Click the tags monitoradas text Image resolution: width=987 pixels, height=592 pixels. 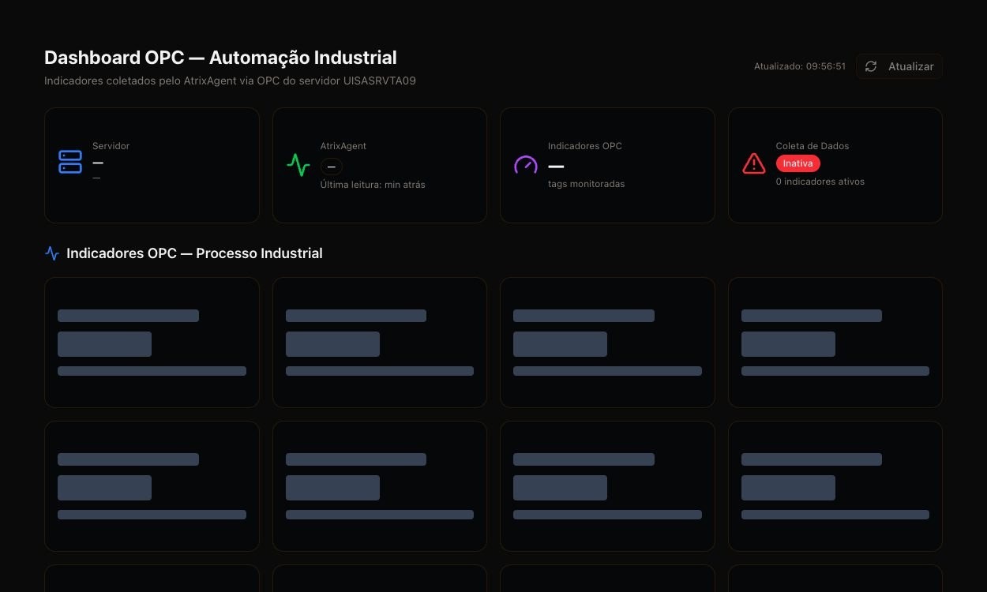pyautogui.click(x=587, y=184)
